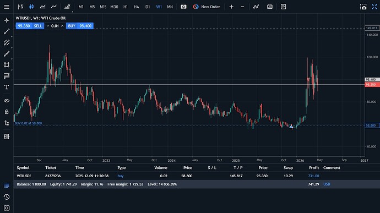Toggle the lock objects icon

[x=7, y=112]
